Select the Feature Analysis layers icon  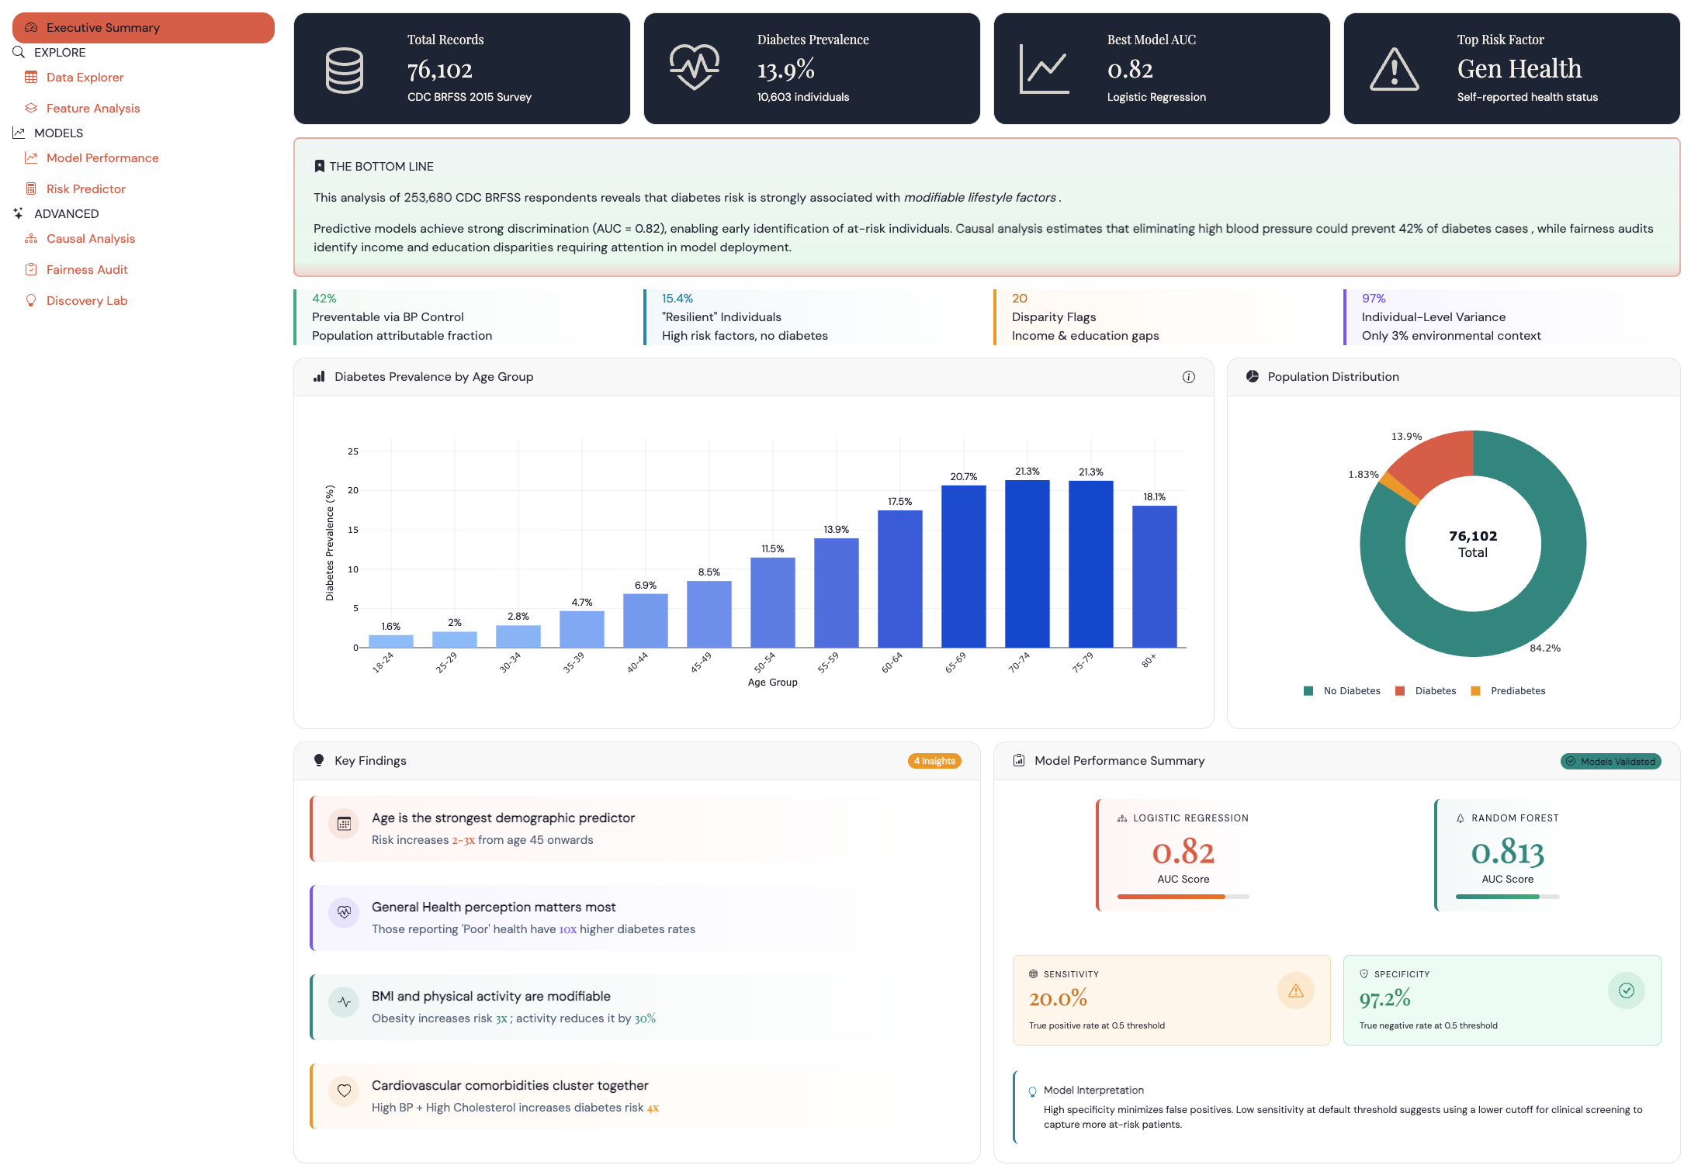pos(30,108)
